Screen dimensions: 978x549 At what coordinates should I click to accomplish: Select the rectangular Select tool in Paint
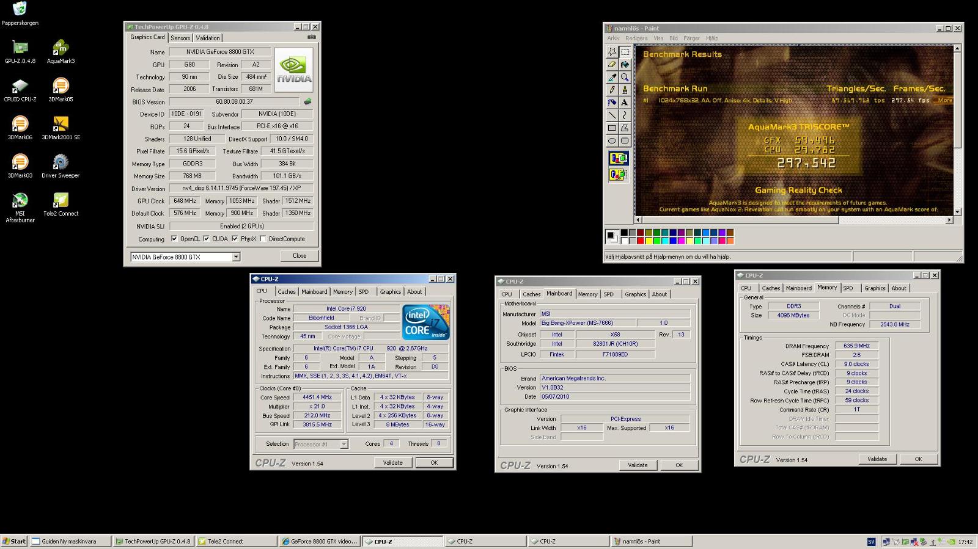tap(625, 53)
